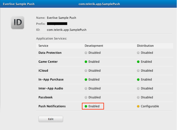Click In-App Purchase Distribution Enabled indicator
Screen dimensions: 177x130
tap(145, 80)
